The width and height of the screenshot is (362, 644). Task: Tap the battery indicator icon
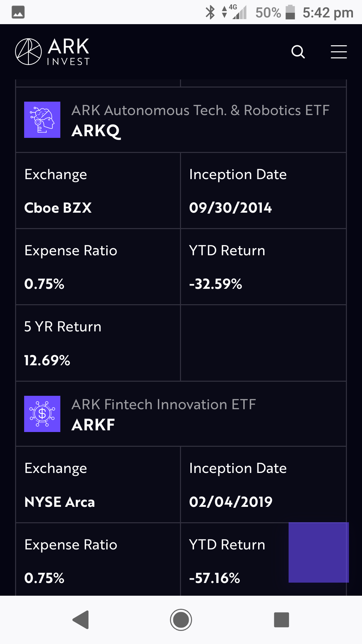pyautogui.click(x=290, y=12)
